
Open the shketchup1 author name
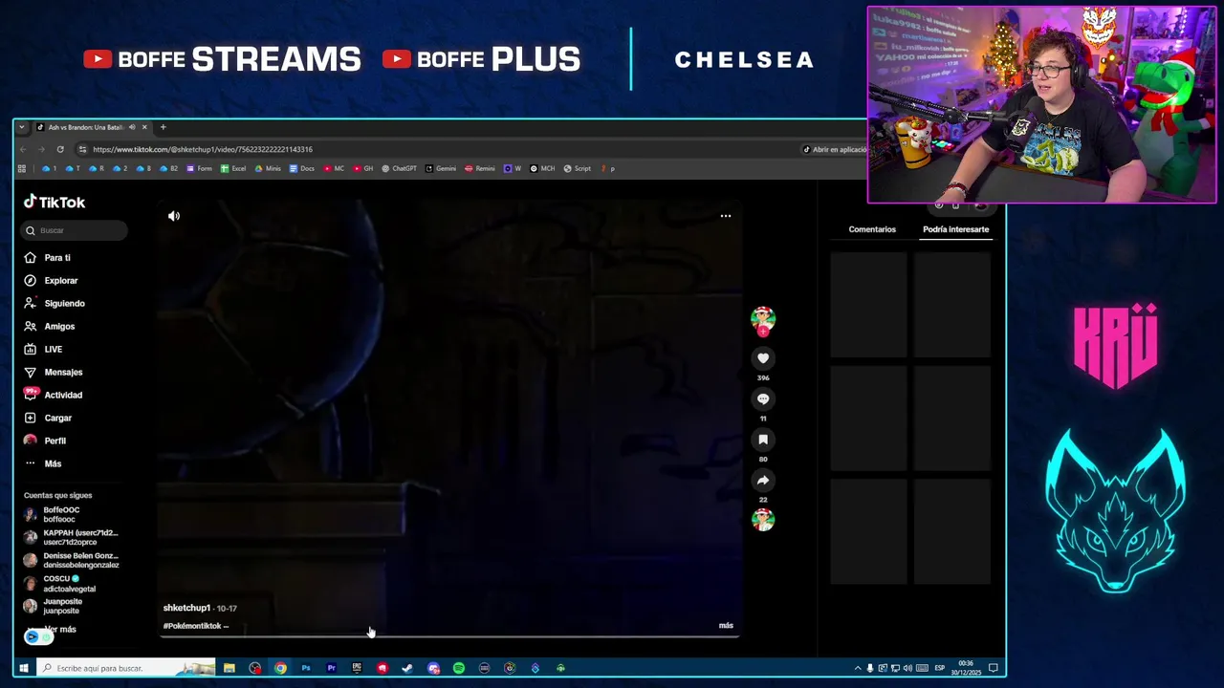coord(186,609)
